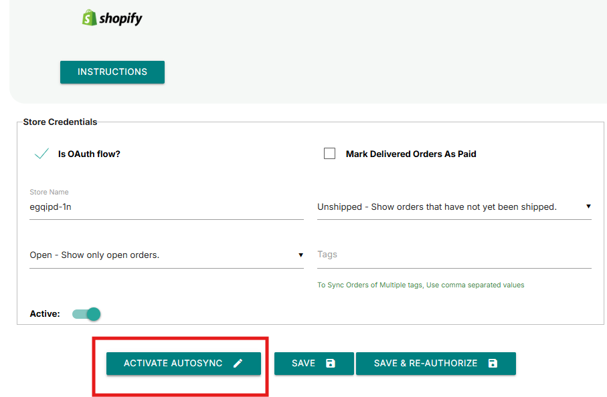Click the Save & Re-Authorize button
The image size is (607, 397).
(435, 364)
